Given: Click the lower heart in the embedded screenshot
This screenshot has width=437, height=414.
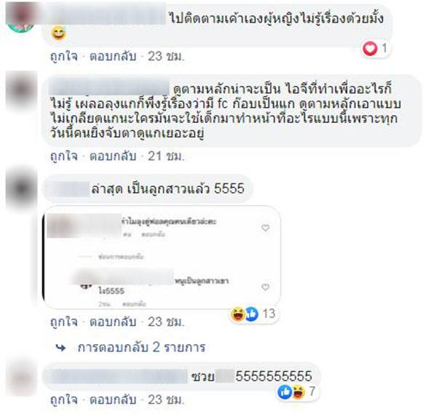Looking at the screenshot, I should point(265,287).
